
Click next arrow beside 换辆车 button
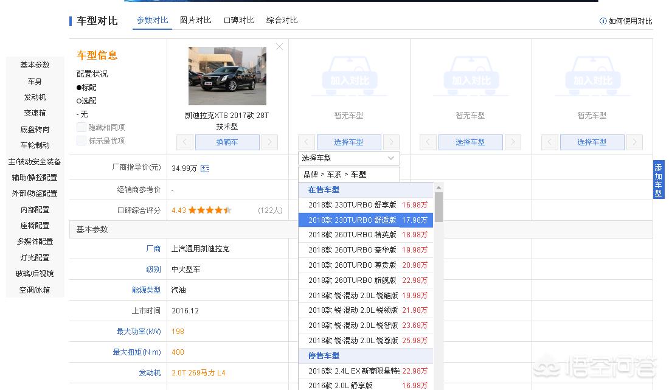coord(269,142)
